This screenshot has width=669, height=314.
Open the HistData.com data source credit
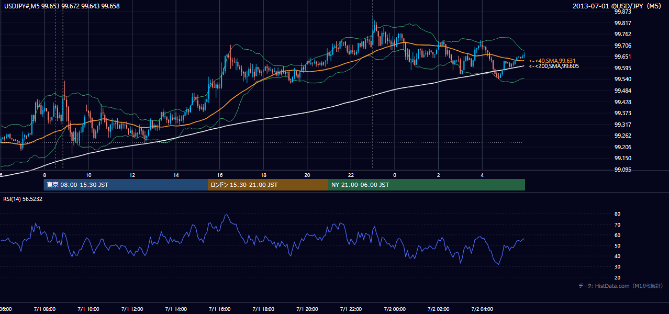[x=621, y=286]
